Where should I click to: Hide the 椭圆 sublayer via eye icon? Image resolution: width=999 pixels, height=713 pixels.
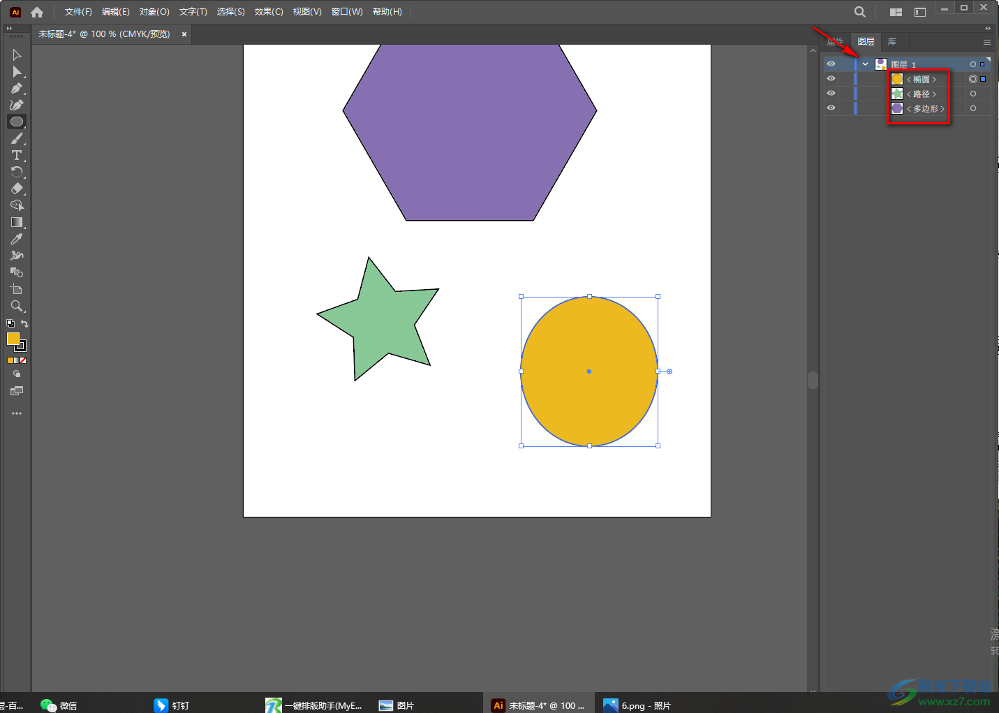point(831,78)
